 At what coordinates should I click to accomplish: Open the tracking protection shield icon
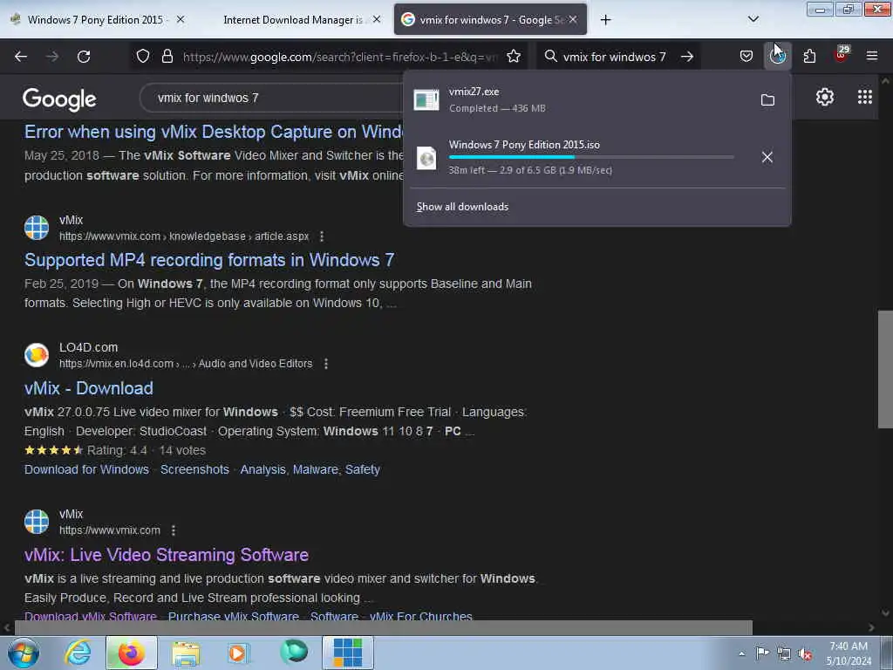pyautogui.click(x=143, y=57)
